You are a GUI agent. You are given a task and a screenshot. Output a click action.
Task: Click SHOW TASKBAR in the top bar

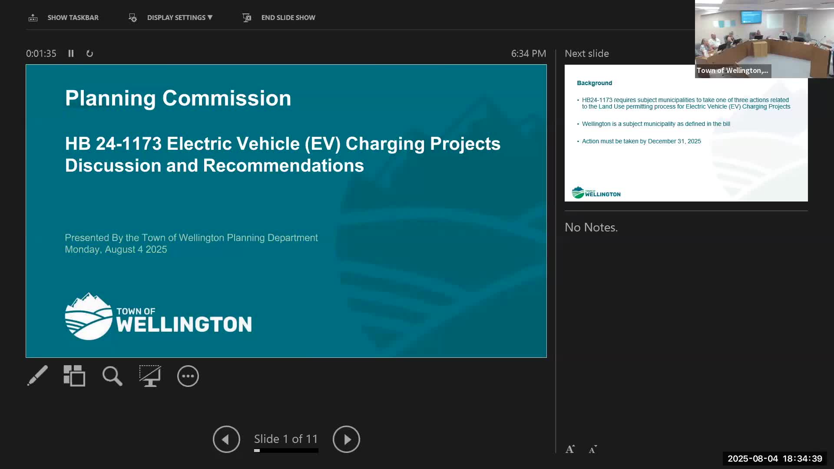(x=73, y=17)
